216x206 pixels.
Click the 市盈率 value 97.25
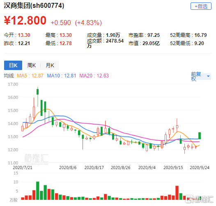(x=154, y=35)
